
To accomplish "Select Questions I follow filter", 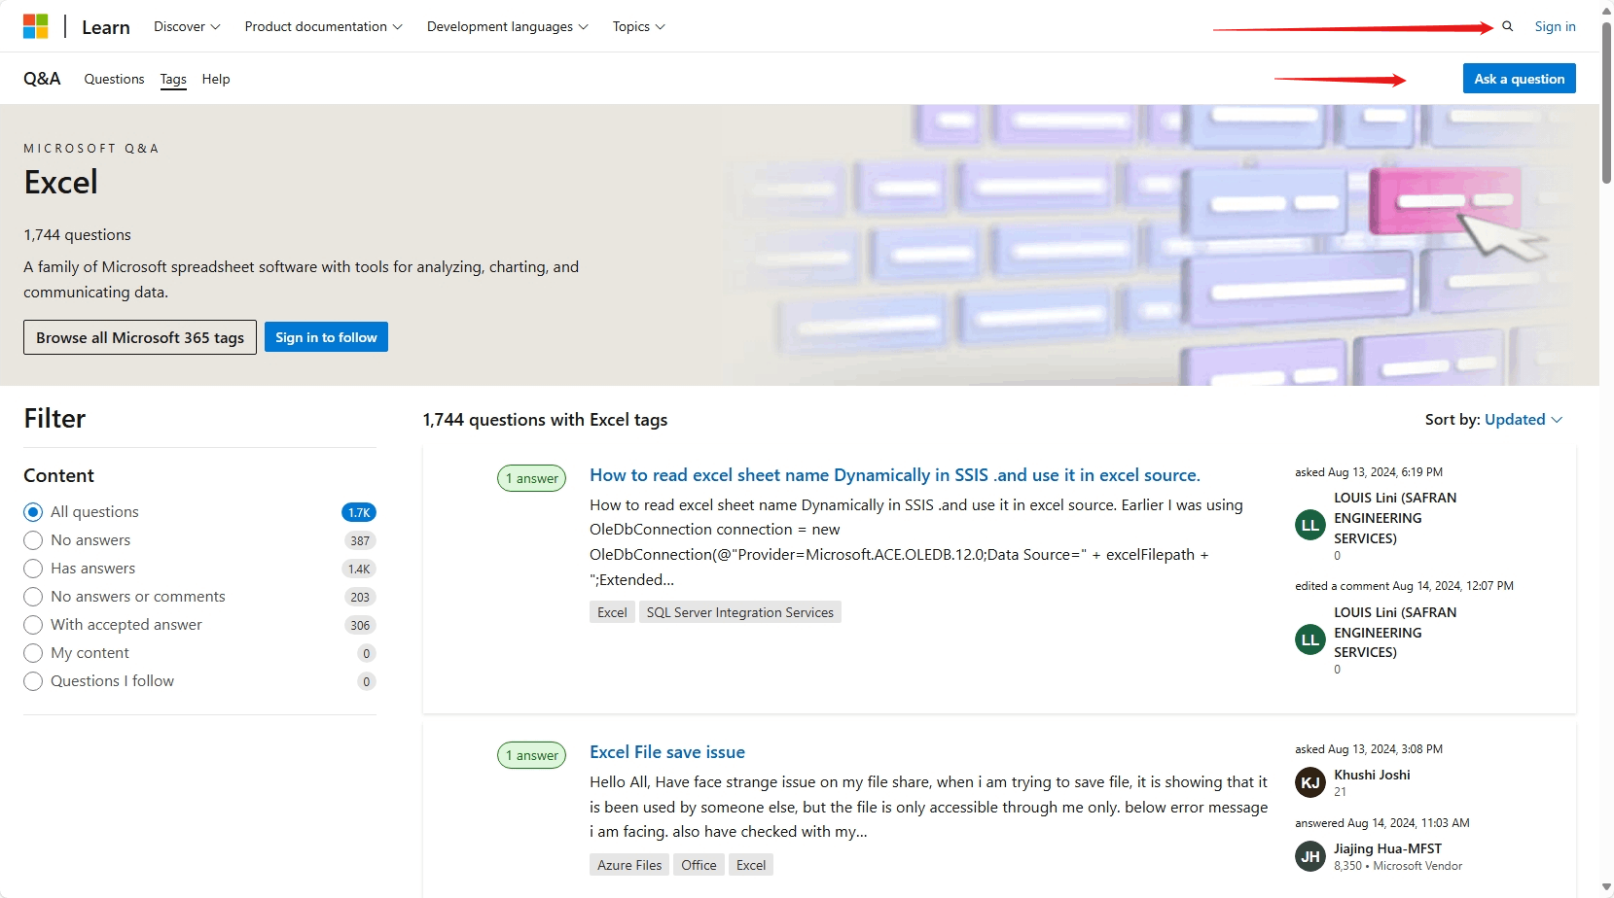I will point(33,681).
